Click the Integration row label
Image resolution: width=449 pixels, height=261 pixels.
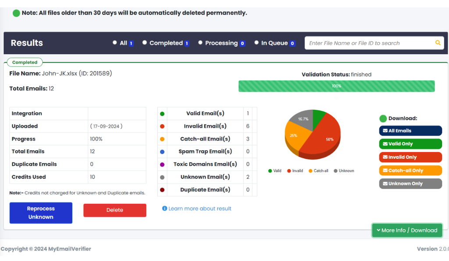point(27,113)
